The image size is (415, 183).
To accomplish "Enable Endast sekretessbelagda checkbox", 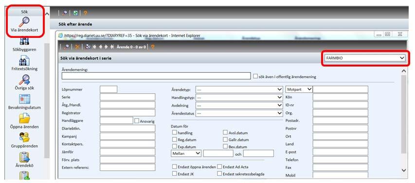I will 220,174.
